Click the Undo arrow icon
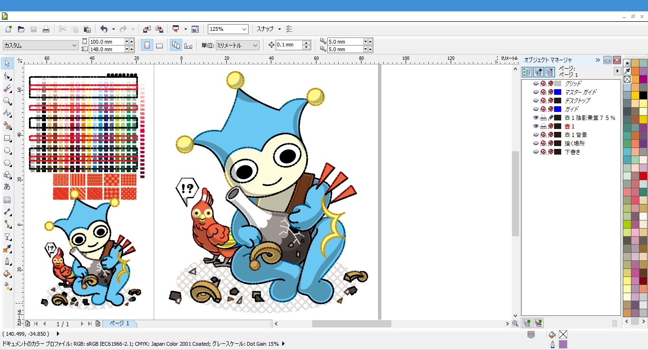Screen dimensions: 648x350 [x=104, y=29]
